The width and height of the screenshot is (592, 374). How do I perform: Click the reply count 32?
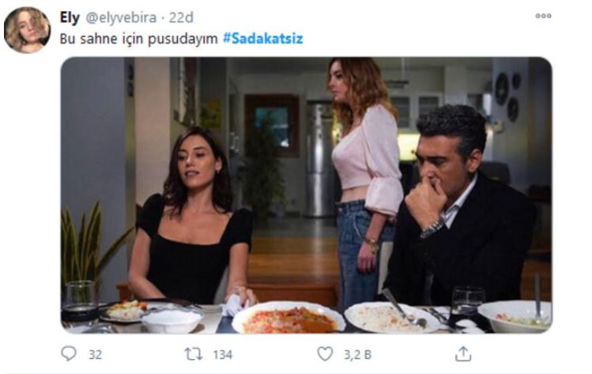click(95, 354)
